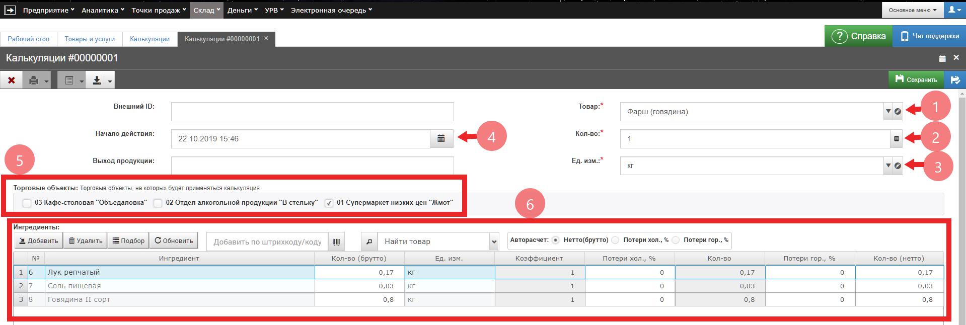Click the red X delete icon in toolbar

pos(11,80)
